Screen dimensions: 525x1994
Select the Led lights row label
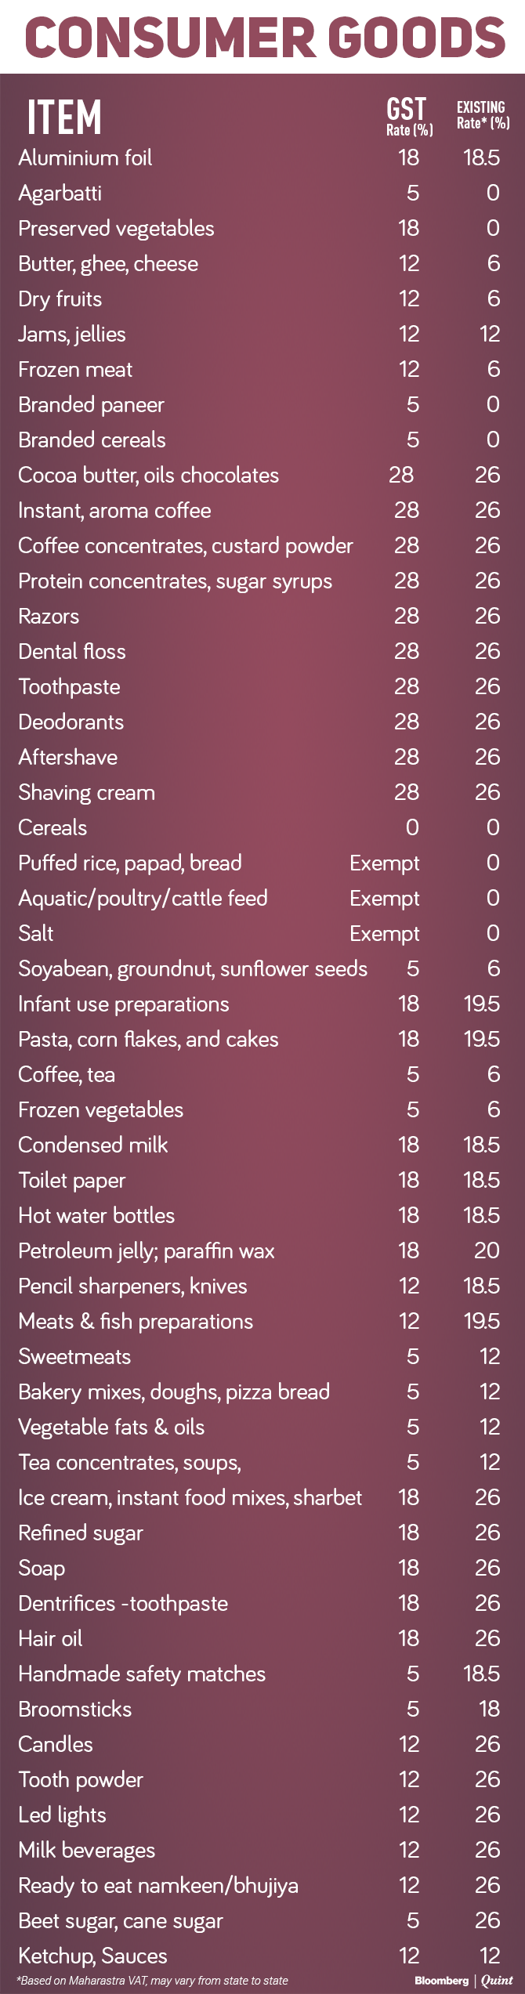tap(62, 1815)
